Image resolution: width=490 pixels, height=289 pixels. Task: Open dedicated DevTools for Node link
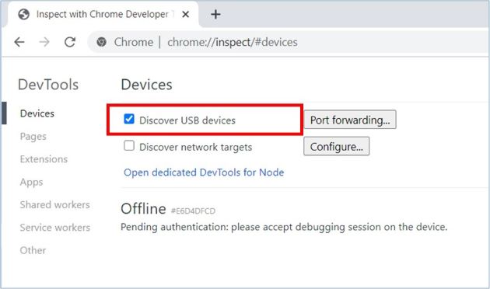coord(204,172)
